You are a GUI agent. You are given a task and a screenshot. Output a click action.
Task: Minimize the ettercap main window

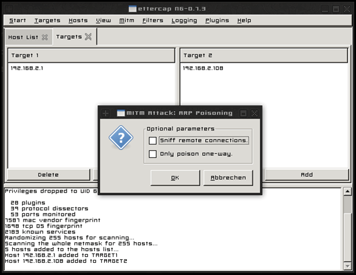pos(325,9)
